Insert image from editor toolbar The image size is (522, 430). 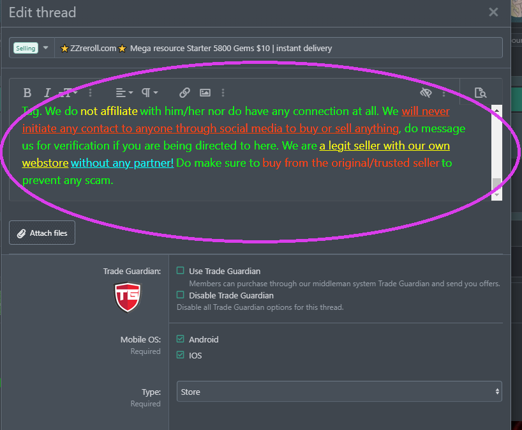[x=205, y=93]
